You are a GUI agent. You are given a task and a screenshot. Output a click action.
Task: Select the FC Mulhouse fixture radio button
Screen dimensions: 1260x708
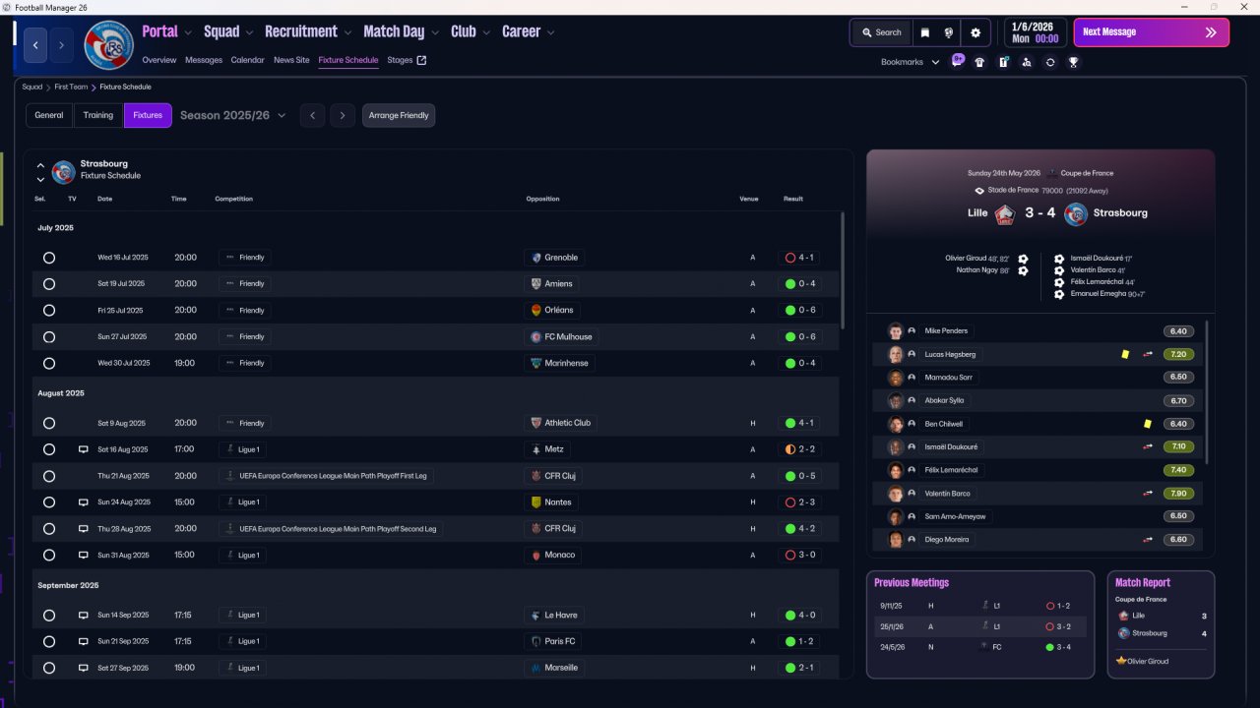[x=49, y=337]
